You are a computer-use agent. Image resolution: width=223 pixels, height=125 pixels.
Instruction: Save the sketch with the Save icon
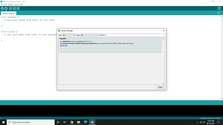[x=18, y=8]
